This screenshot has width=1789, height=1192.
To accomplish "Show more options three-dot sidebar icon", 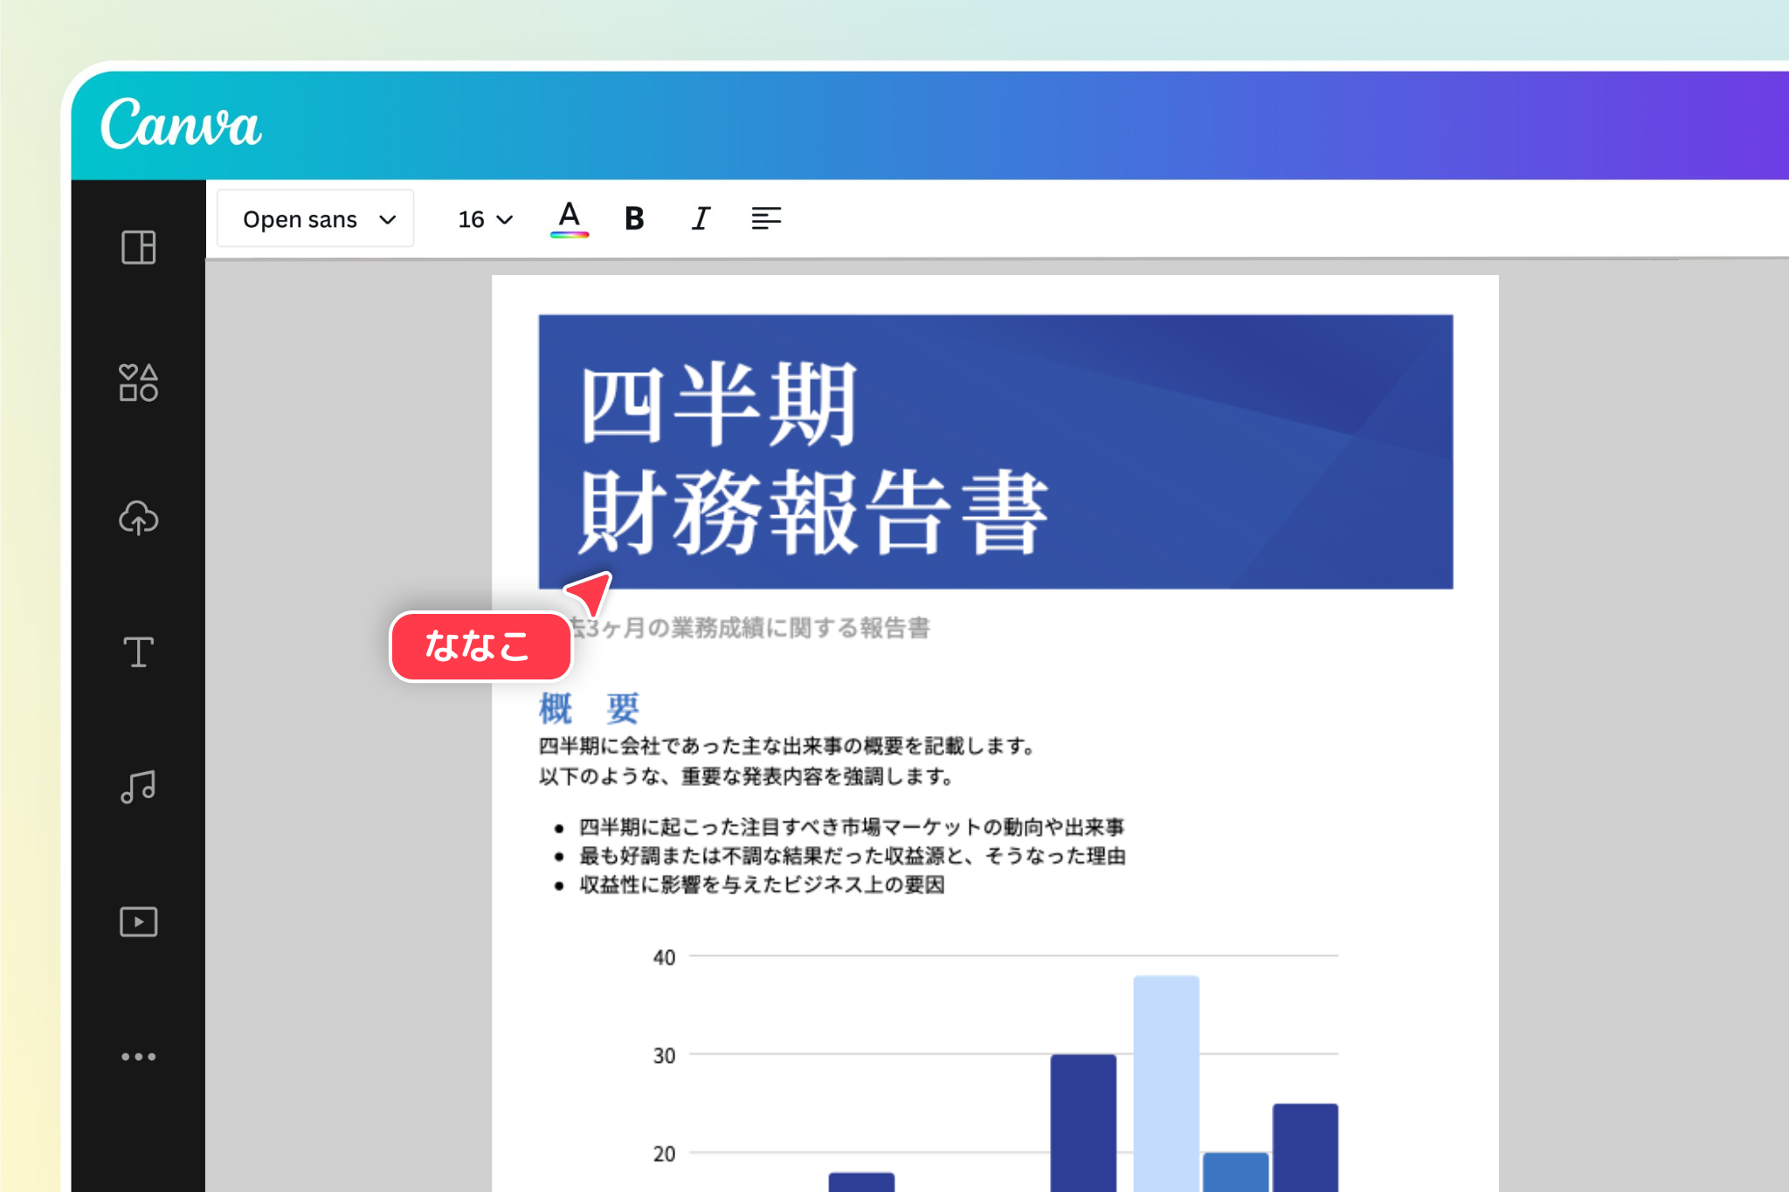I will 138,1057.
